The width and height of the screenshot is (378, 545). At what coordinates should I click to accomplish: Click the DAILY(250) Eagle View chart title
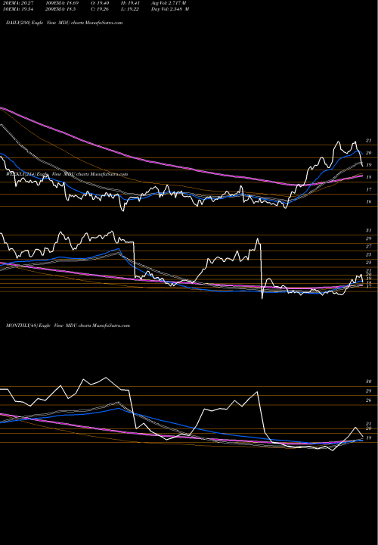coord(64,23)
